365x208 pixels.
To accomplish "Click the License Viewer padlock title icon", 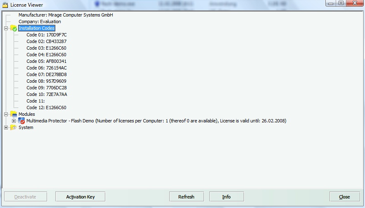I will (x=5, y=5).
